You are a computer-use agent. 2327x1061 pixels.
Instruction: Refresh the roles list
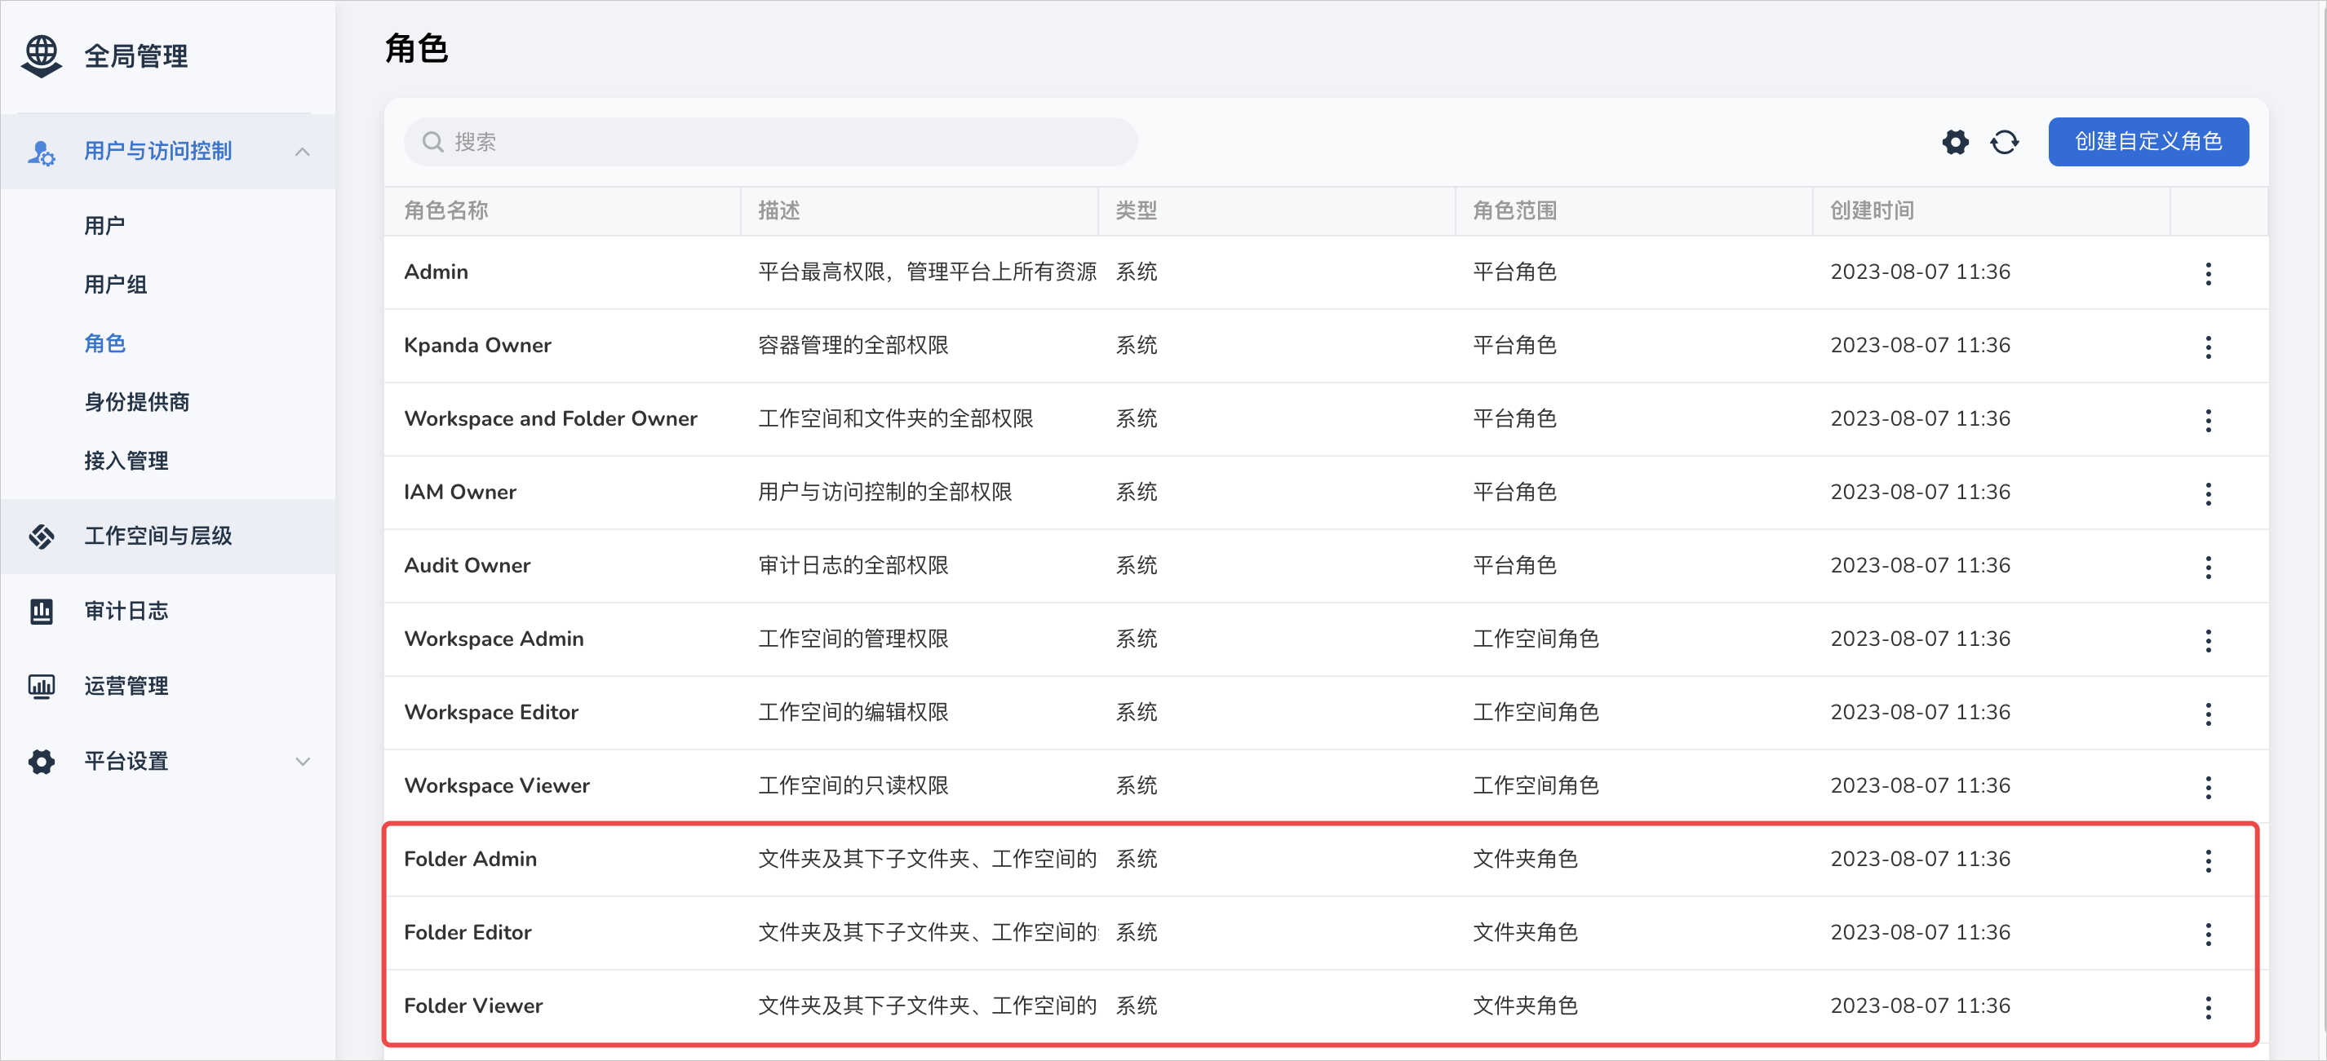[x=2005, y=142]
